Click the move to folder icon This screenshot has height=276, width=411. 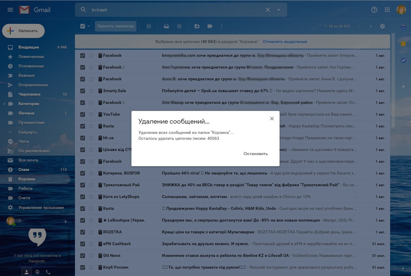click(197, 26)
